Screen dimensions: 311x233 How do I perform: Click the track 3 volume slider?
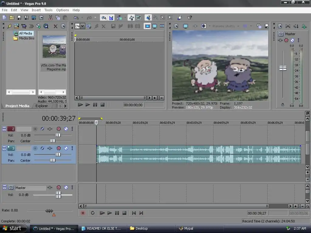tap(58, 154)
